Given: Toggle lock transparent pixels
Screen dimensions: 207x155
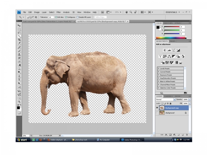Looking at the screenshot, I should [x=162, y=103].
